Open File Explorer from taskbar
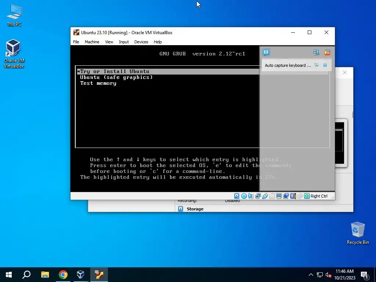Image resolution: width=376 pixels, height=282 pixels. 45,275
